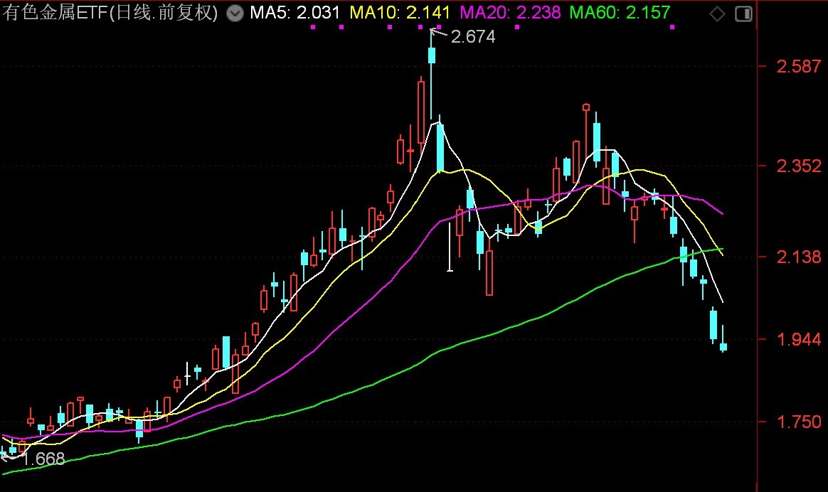Open the dropdown arrow beside the chart title
The image size is (828, 492).
[235, 13]
